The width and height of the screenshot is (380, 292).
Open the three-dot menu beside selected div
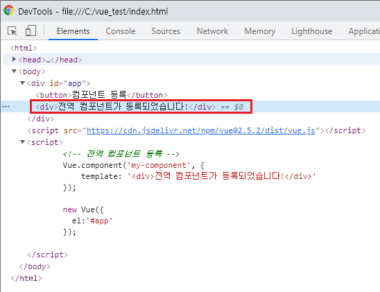point(6,107)
